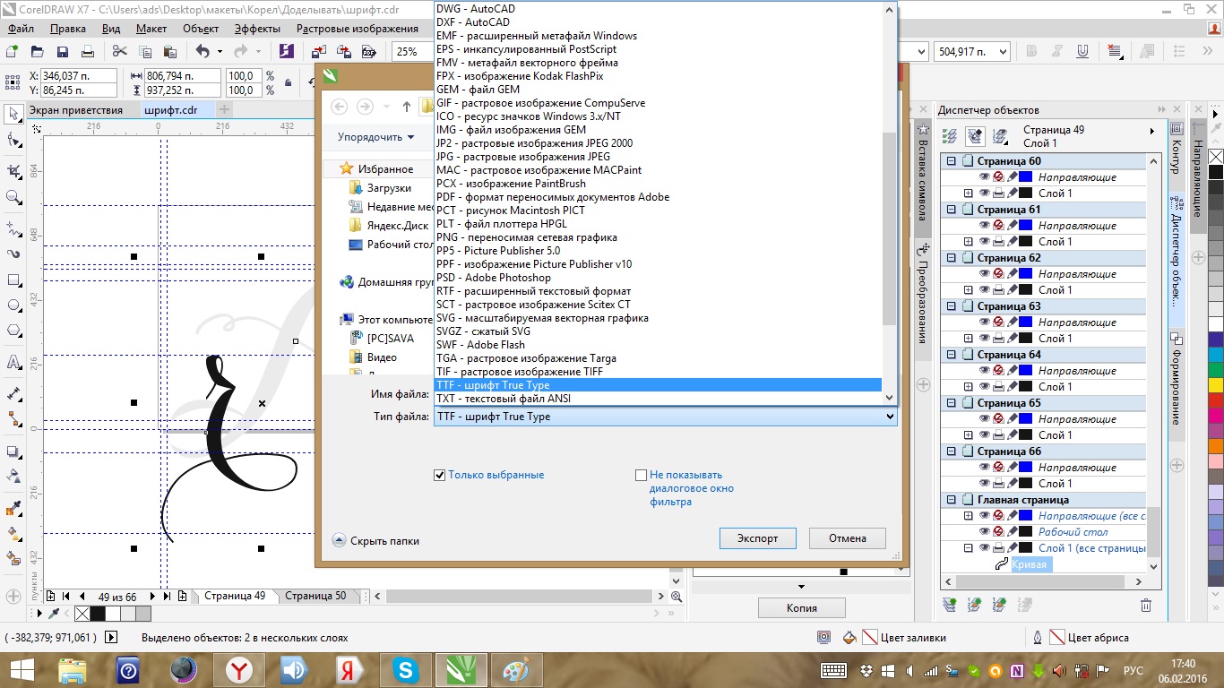Save the document with the floppy icon
Viewport: 1224px width, 688px height.
(63, 52)
